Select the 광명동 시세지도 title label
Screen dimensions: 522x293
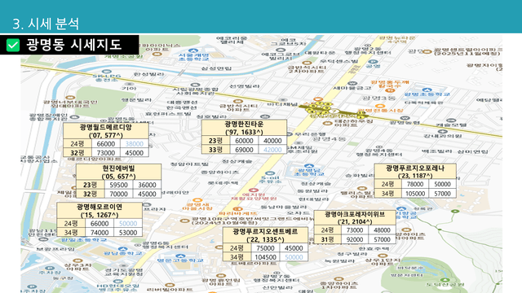click(73, 45)
